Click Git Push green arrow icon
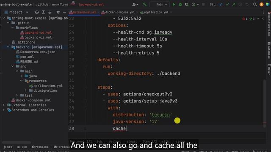This screenshot has height=152, width=271. pos(234,5)
